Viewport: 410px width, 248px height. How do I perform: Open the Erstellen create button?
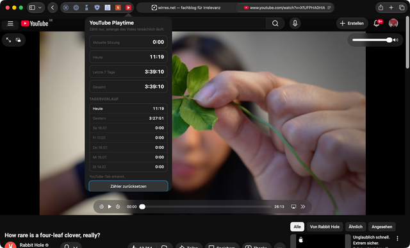(x=352, y=23)
